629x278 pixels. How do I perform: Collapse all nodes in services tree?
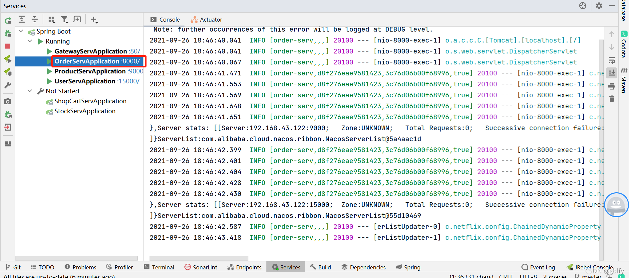click(x=34, y=19)
